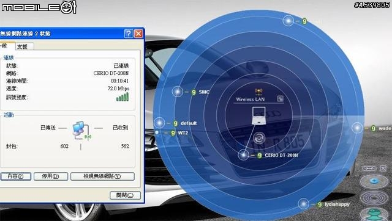Click the #1539805 text
The height and width of the screenshot is (221, 392).
click(372, 5)
